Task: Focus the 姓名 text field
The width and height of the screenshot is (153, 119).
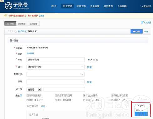Action: coord(55,59)
